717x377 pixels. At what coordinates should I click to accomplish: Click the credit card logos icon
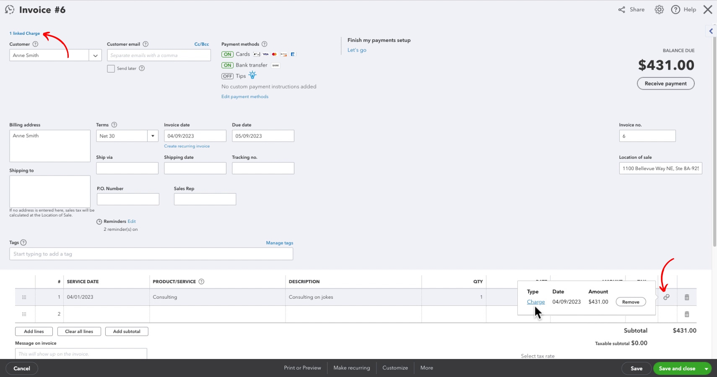click(x=275, y=54)
